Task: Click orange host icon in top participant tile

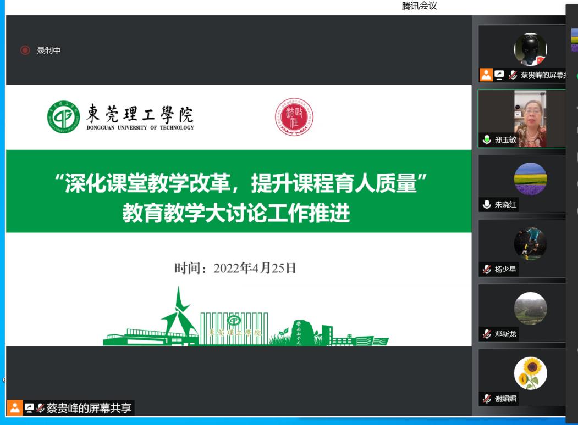Action: (486, 75)
